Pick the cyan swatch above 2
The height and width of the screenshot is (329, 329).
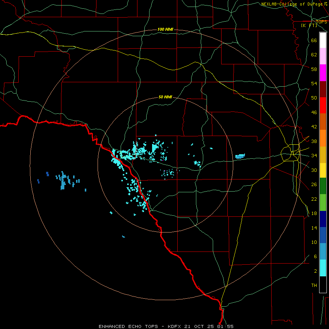[323, 268]
